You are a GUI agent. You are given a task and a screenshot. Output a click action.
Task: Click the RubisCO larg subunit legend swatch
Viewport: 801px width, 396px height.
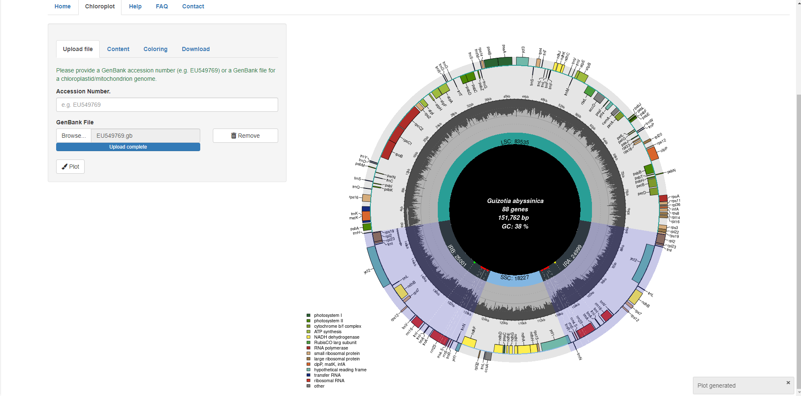[x=308, y=342]
